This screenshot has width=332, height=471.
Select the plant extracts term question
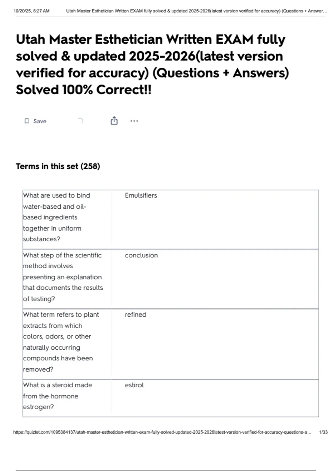61,342
